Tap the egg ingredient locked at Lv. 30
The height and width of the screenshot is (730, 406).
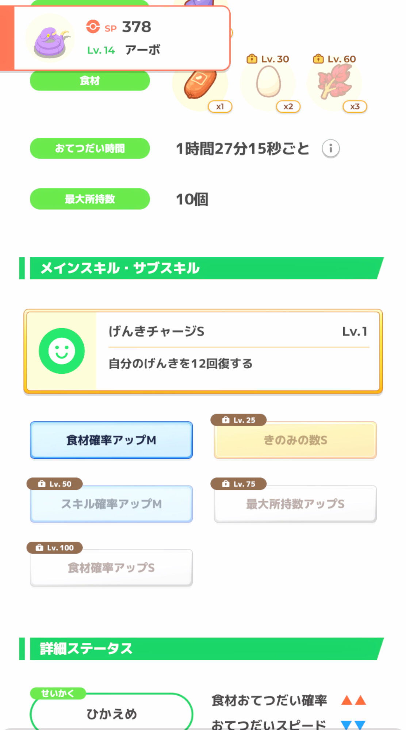coord(268,83)
